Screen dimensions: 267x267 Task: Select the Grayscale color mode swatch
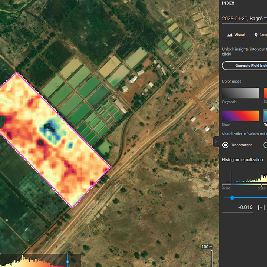point(240,93)
